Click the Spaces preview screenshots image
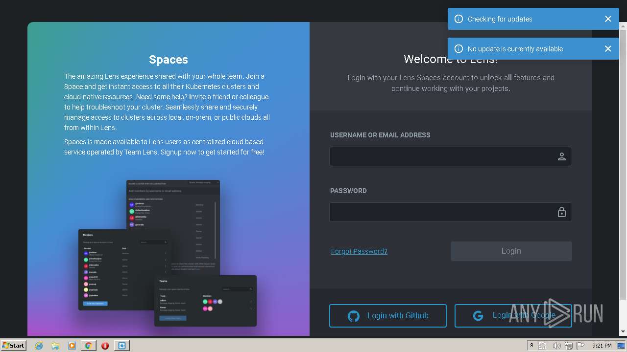Screen dimensions: 627x352 coord(168,253)
